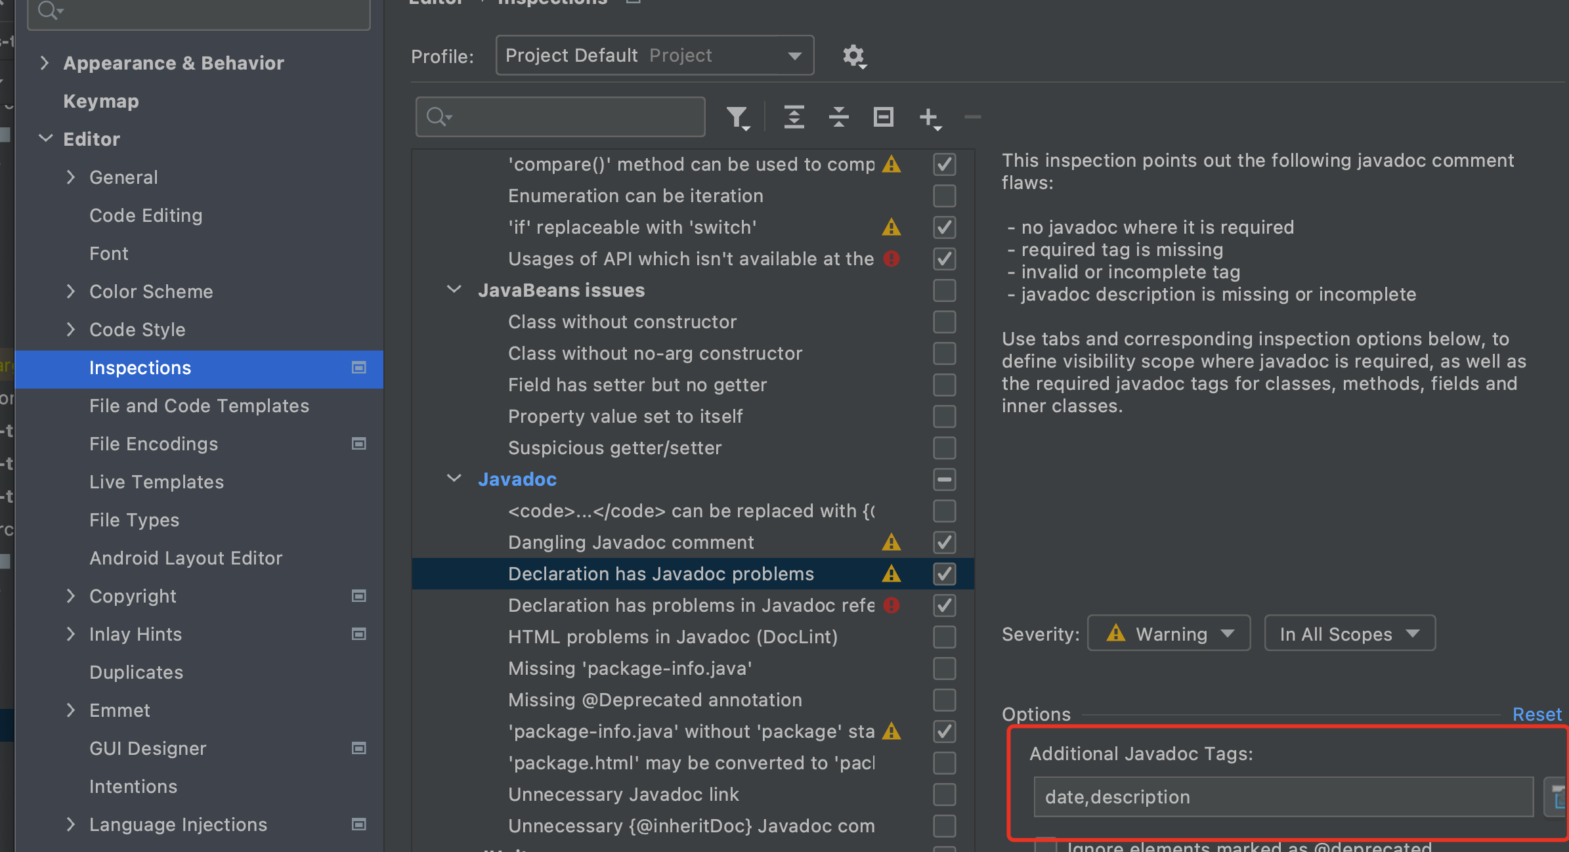
Task: Click the project-level icon beside Copyright
Action: click(x=359, y=596)
